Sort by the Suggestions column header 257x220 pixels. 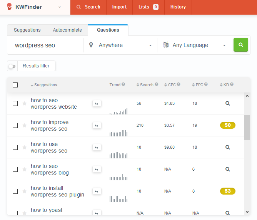[44, 85]
